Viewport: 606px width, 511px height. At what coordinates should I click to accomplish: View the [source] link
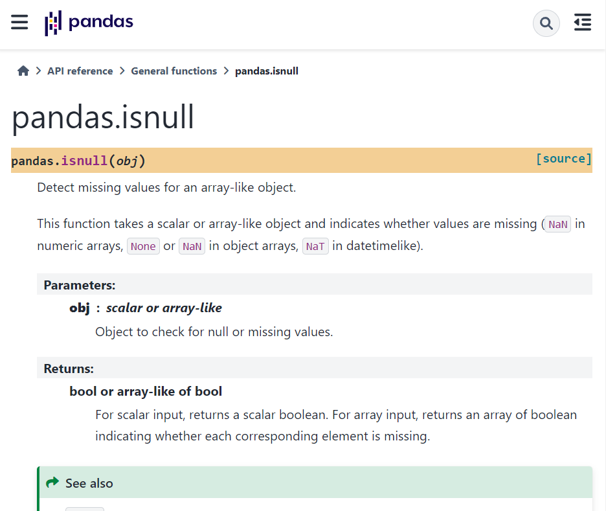(563, 159)
